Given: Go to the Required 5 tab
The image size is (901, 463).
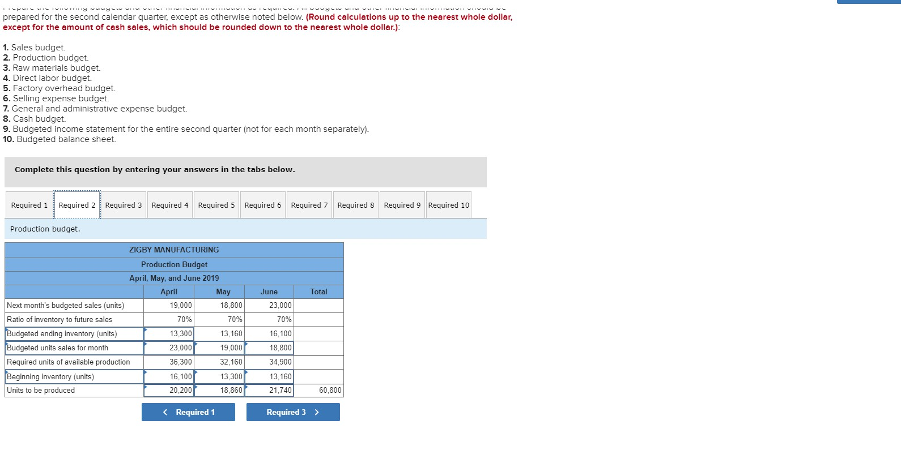Looking at the screenshot, I should (x=216, y=205).
